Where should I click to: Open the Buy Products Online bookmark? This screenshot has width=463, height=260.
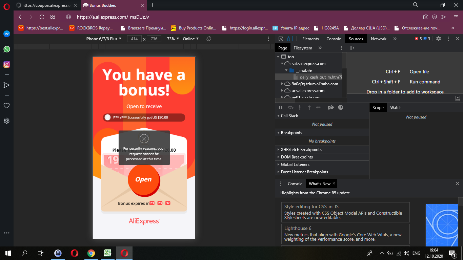[194, 28]
